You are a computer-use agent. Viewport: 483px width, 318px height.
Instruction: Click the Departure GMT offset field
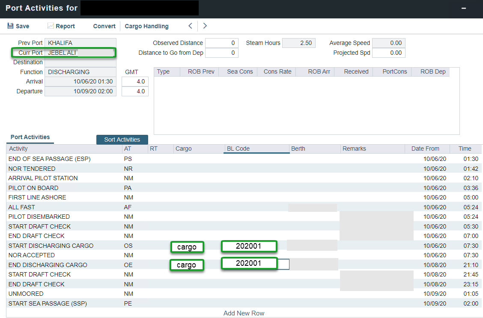point(135,91)
